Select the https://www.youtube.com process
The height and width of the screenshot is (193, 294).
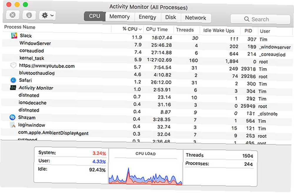click(47, 66)
